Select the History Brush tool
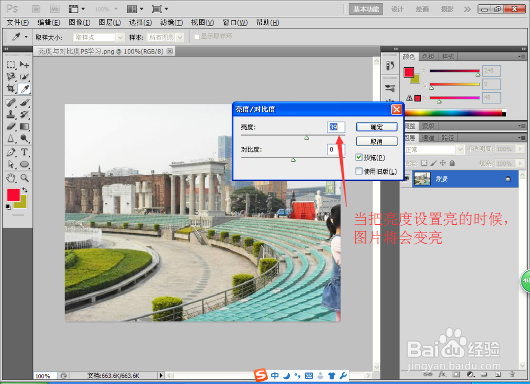 (24, 114)
